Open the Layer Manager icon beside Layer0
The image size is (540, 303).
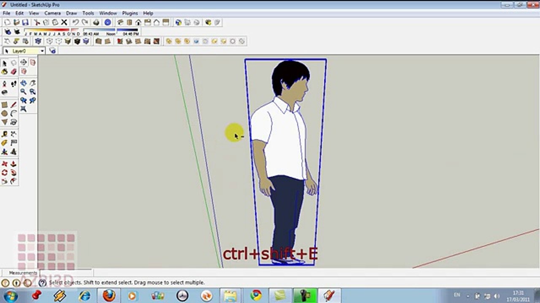(x=52, y=51)
